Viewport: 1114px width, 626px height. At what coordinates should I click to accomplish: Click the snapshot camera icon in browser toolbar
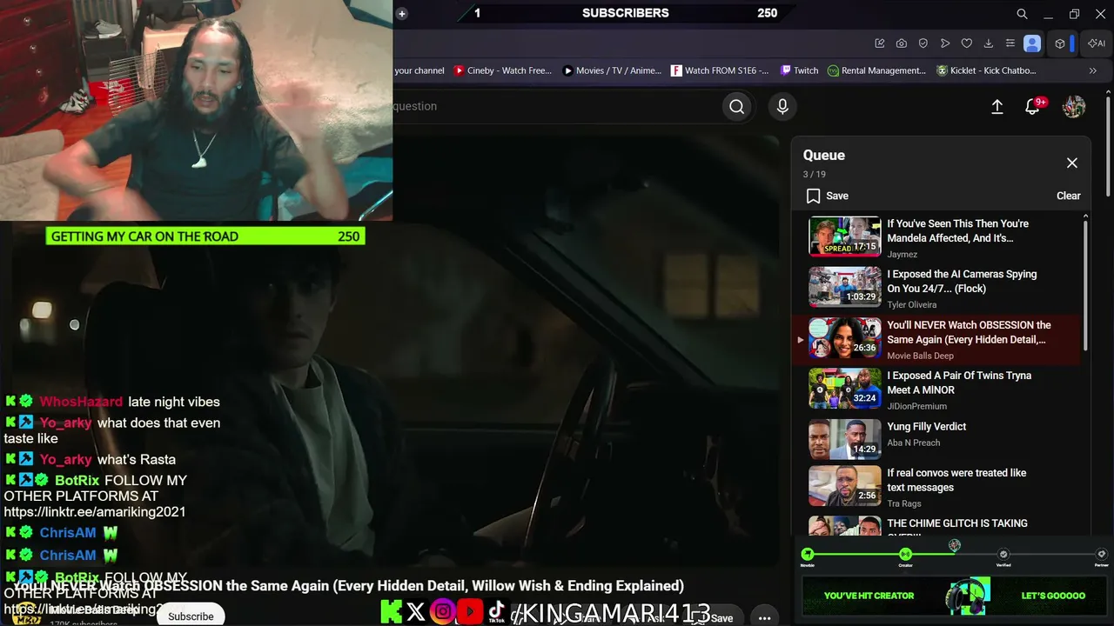[902, 43]
